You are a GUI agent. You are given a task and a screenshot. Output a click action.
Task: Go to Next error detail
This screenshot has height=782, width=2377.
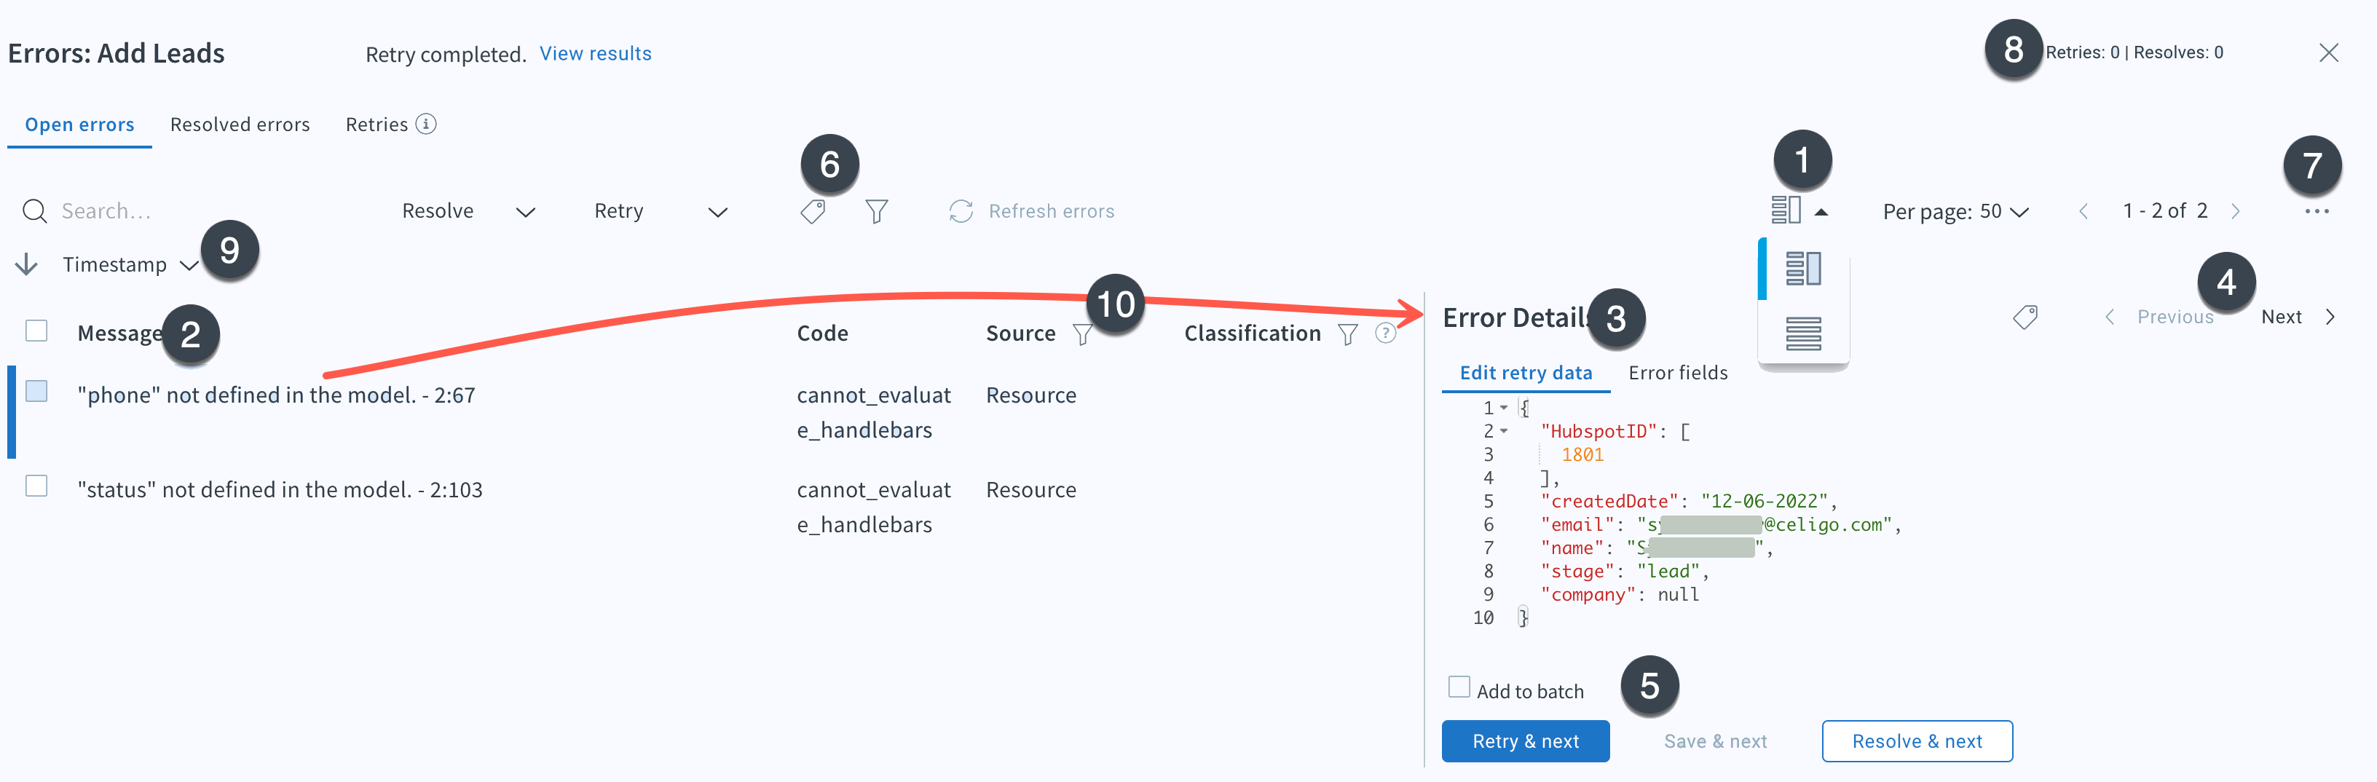(2298, 317)
